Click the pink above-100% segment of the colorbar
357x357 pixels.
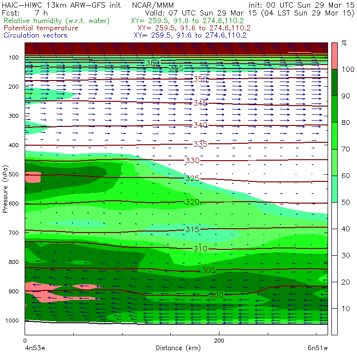click(x=334, y=56)
